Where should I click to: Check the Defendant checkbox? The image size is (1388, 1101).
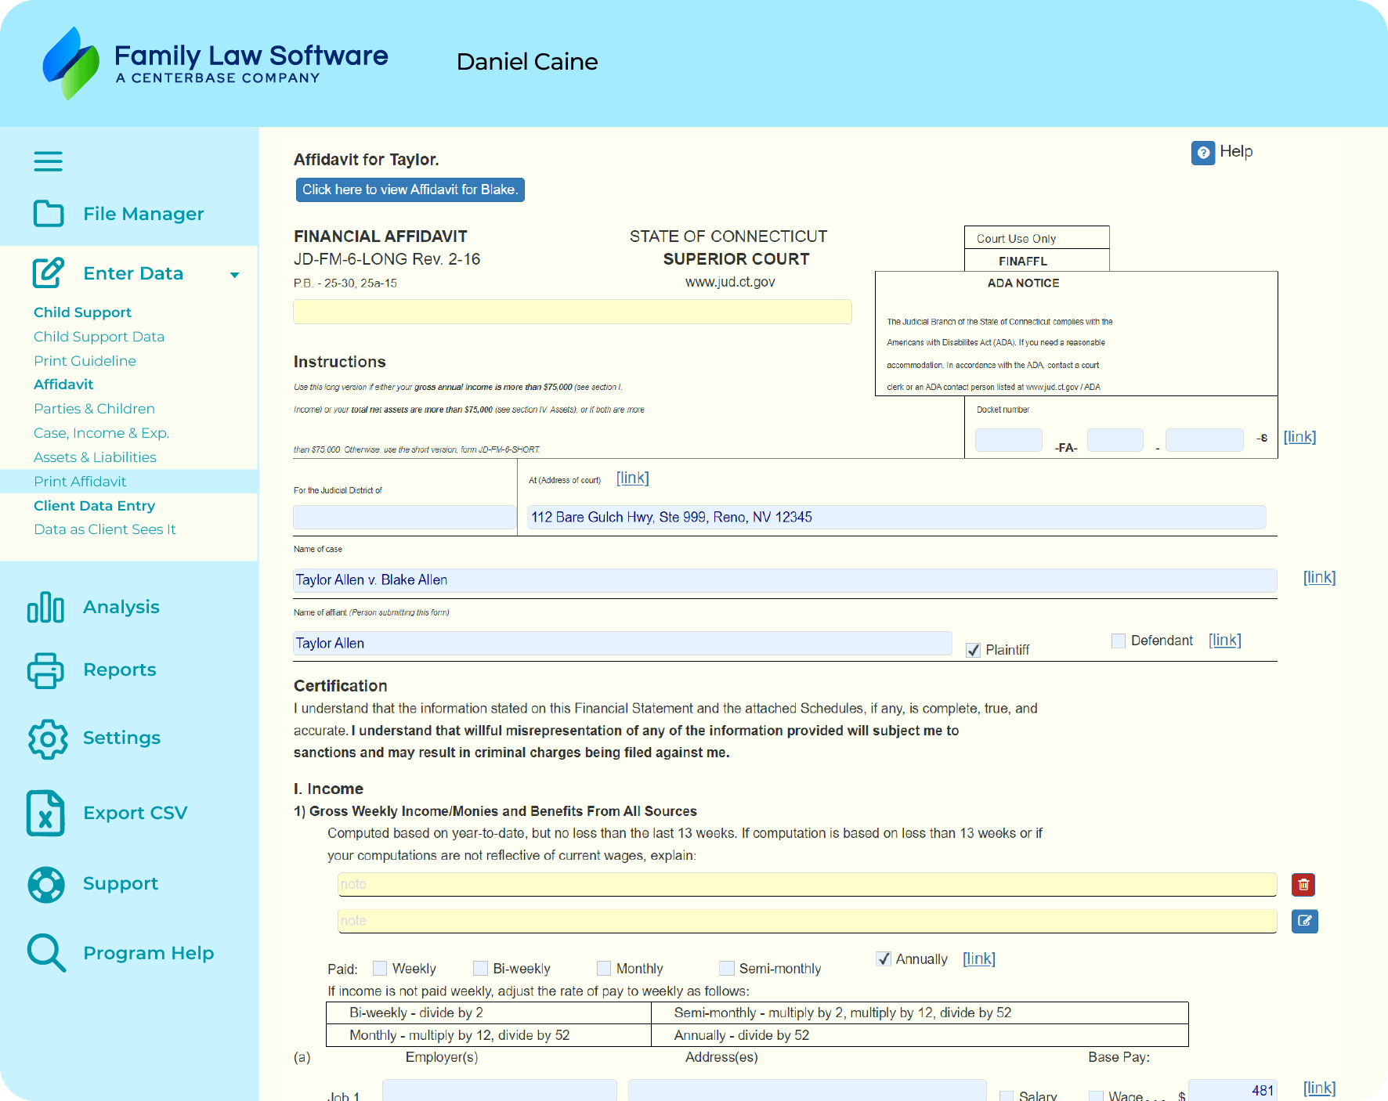coord(1119,641)
